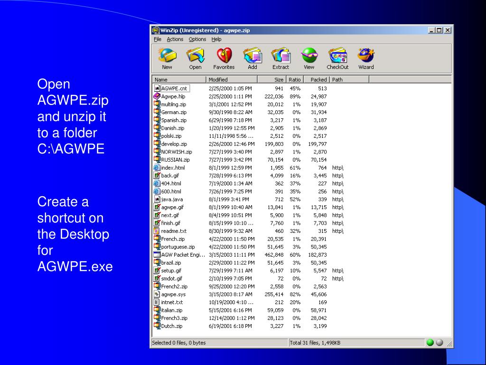Select the French.zip file name
Screen dimensions: 486x365
click(173, 239)
